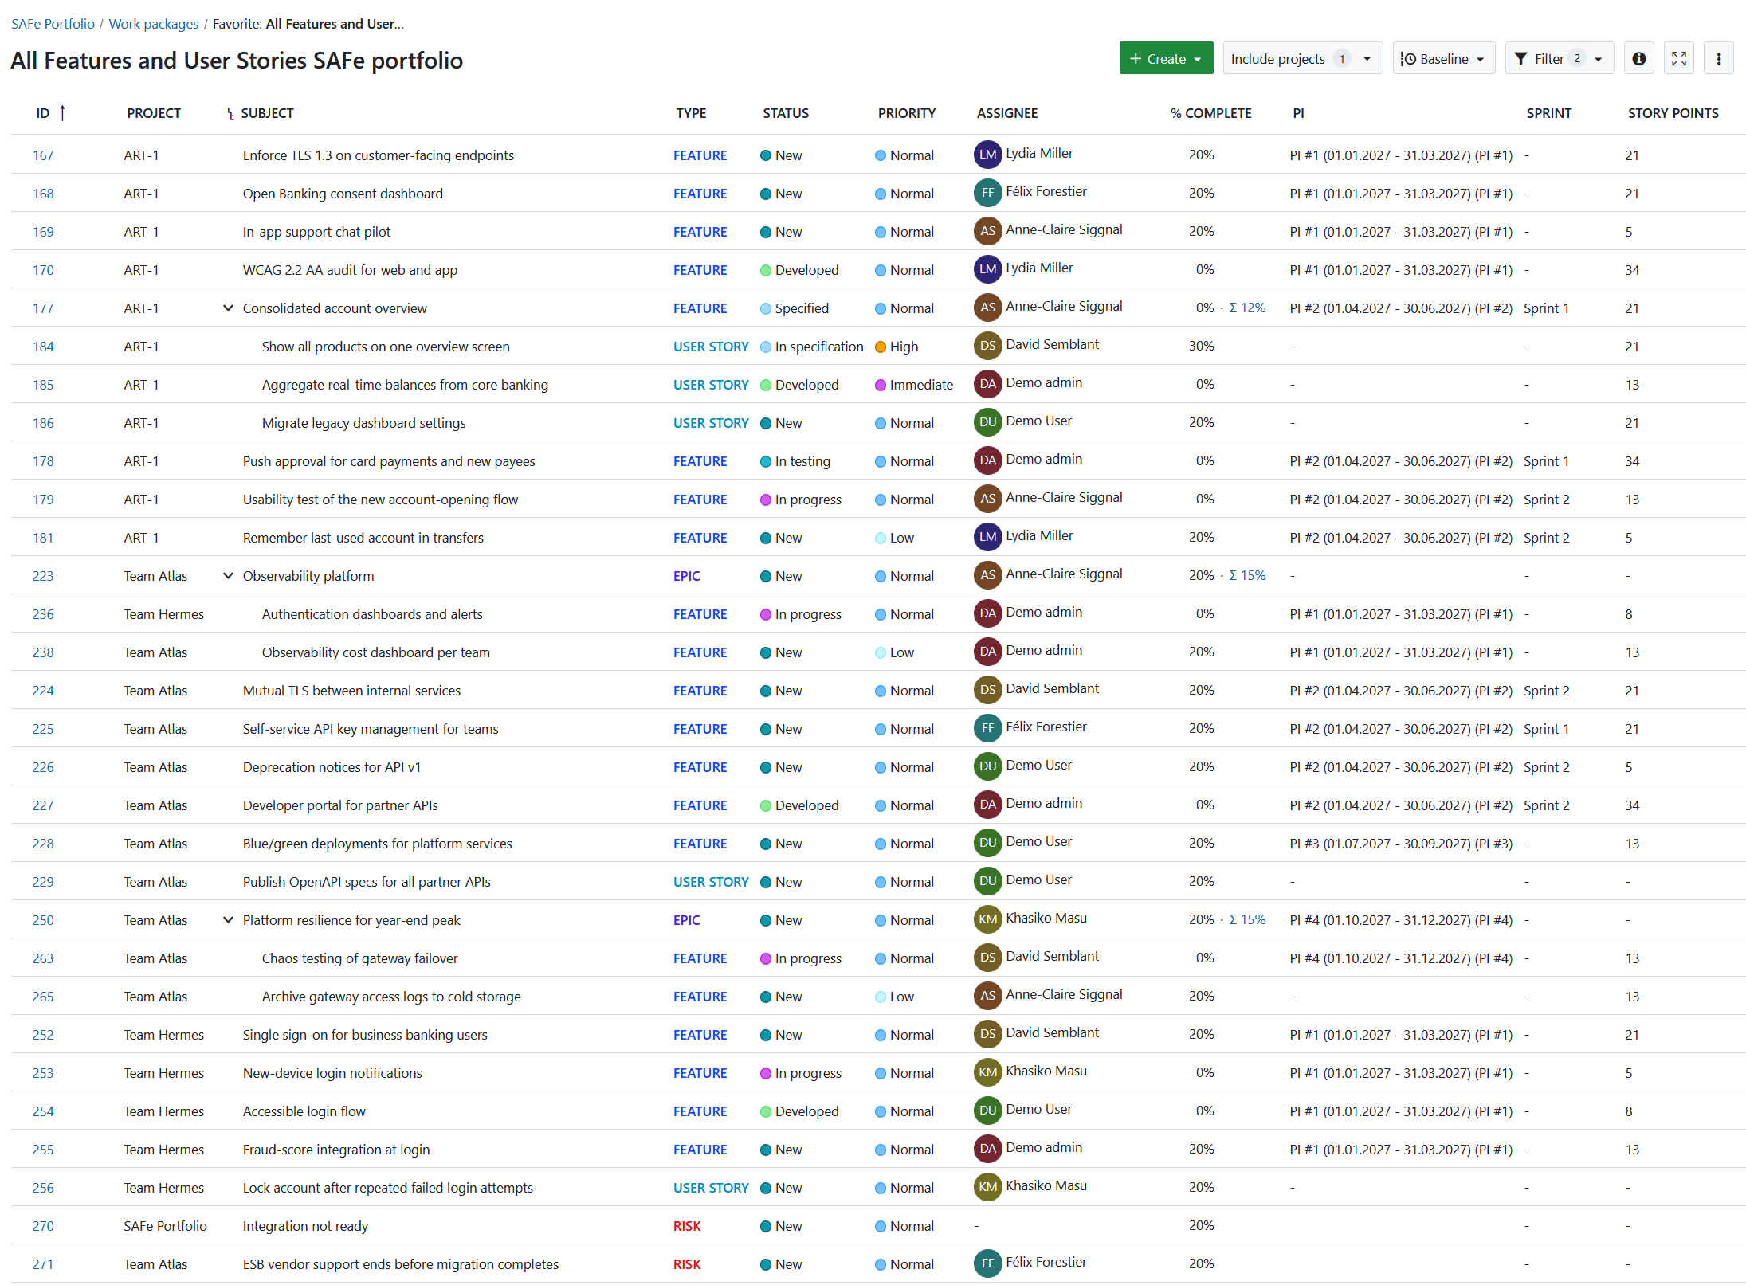Click Demo admin avatar in row 185
This screenshot has width=1746, height=1285.
click(x=987, y=384)
